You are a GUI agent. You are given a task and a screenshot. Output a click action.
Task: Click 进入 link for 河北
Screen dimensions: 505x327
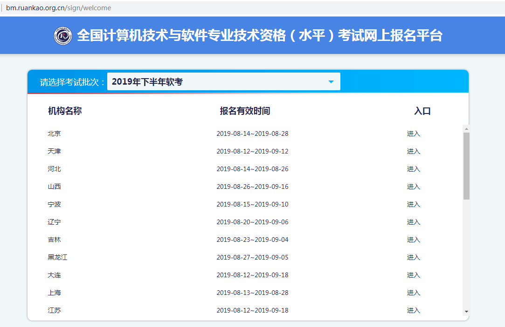point(413,169)
